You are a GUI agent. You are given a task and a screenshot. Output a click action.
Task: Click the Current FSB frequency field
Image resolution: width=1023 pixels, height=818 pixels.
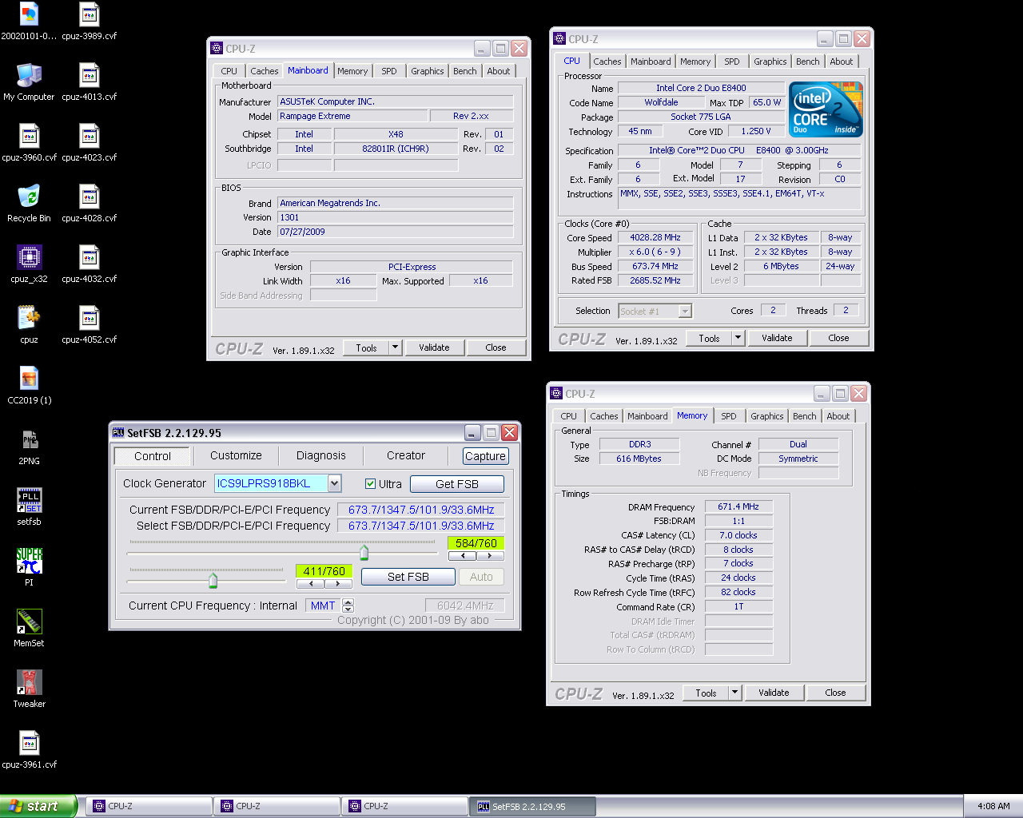point(421,510)
